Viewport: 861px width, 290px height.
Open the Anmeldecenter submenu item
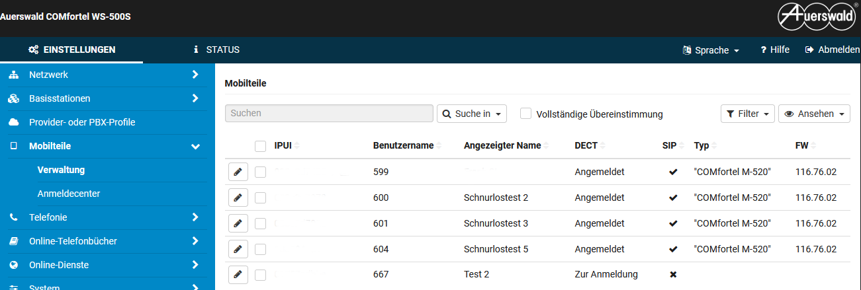(69, 194)
